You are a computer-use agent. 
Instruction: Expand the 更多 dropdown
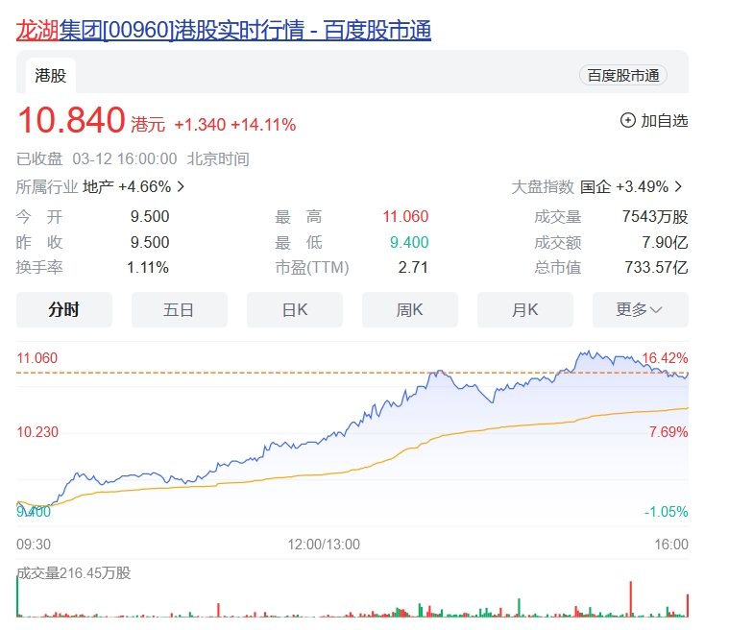[641, 309]
